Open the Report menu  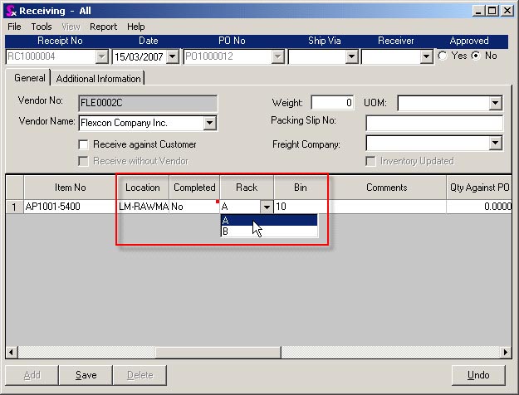point(103,27)
